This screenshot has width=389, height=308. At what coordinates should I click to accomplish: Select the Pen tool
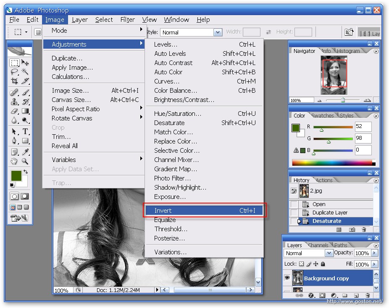click(x=14, y=141)
